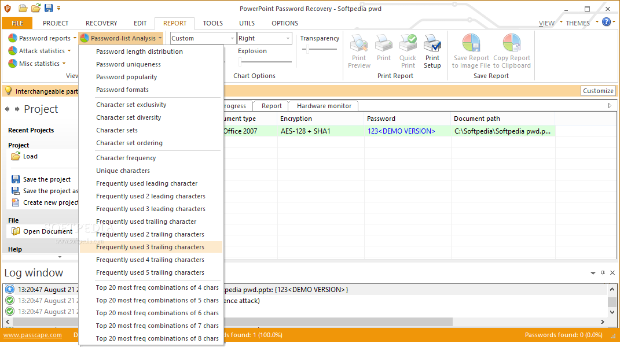Screen dimensions: 620x347
Task: Click the 123<DEMO VERSION> password cell
Action: 408,131
